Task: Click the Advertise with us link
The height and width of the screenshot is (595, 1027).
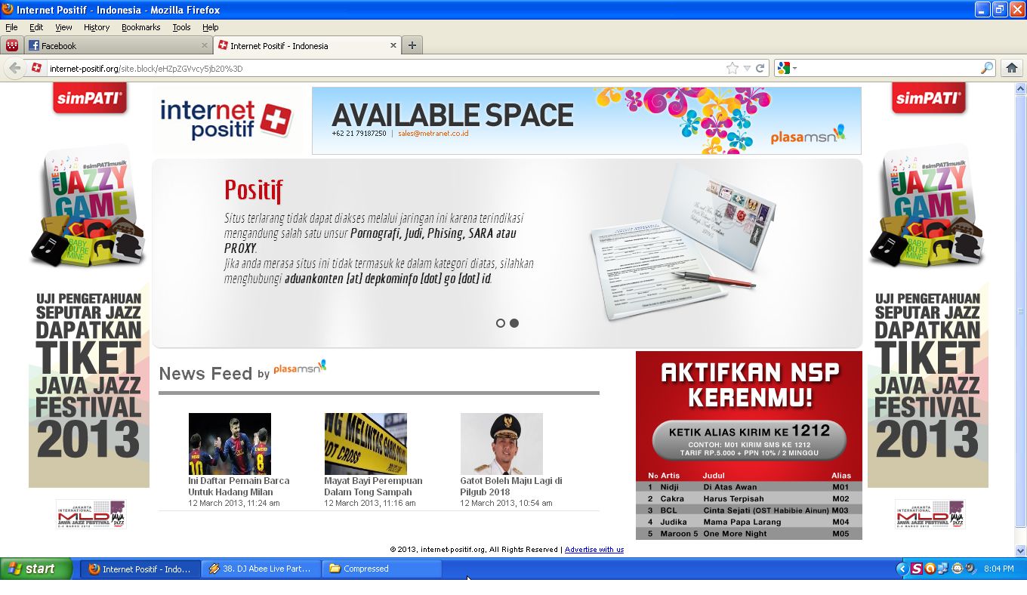Action: pos(594,550)
